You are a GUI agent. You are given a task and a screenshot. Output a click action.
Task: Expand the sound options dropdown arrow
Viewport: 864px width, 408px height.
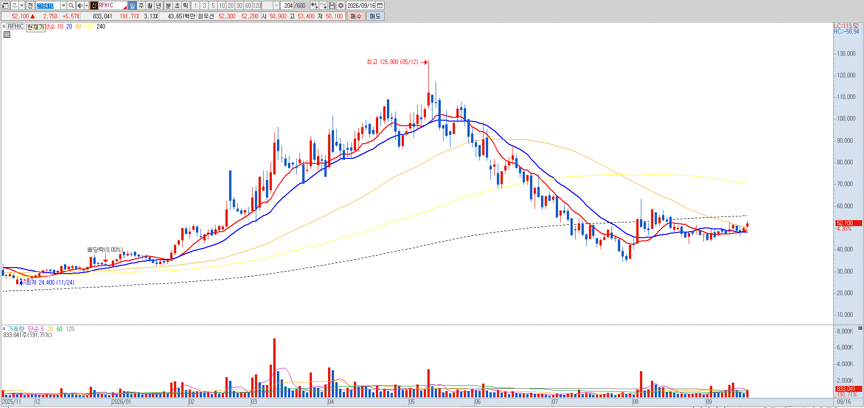(x=86, y=6)
